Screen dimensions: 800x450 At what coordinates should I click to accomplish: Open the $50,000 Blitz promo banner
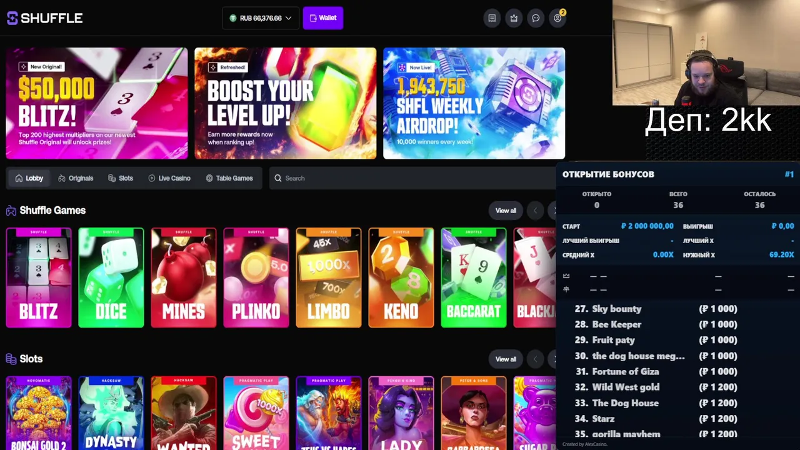(97, 103)
